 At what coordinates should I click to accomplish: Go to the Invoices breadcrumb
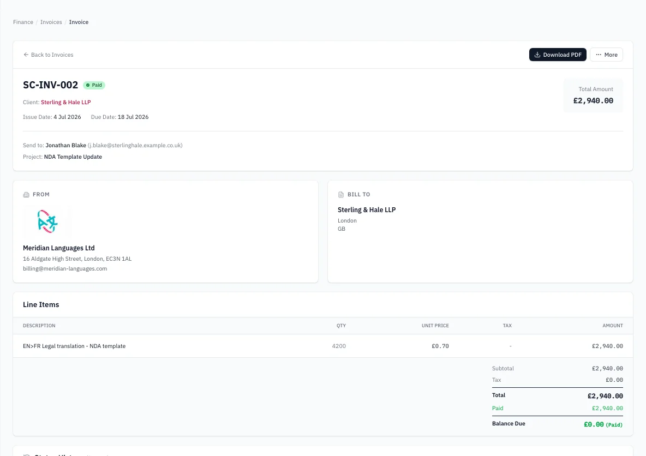click(51, 22)
